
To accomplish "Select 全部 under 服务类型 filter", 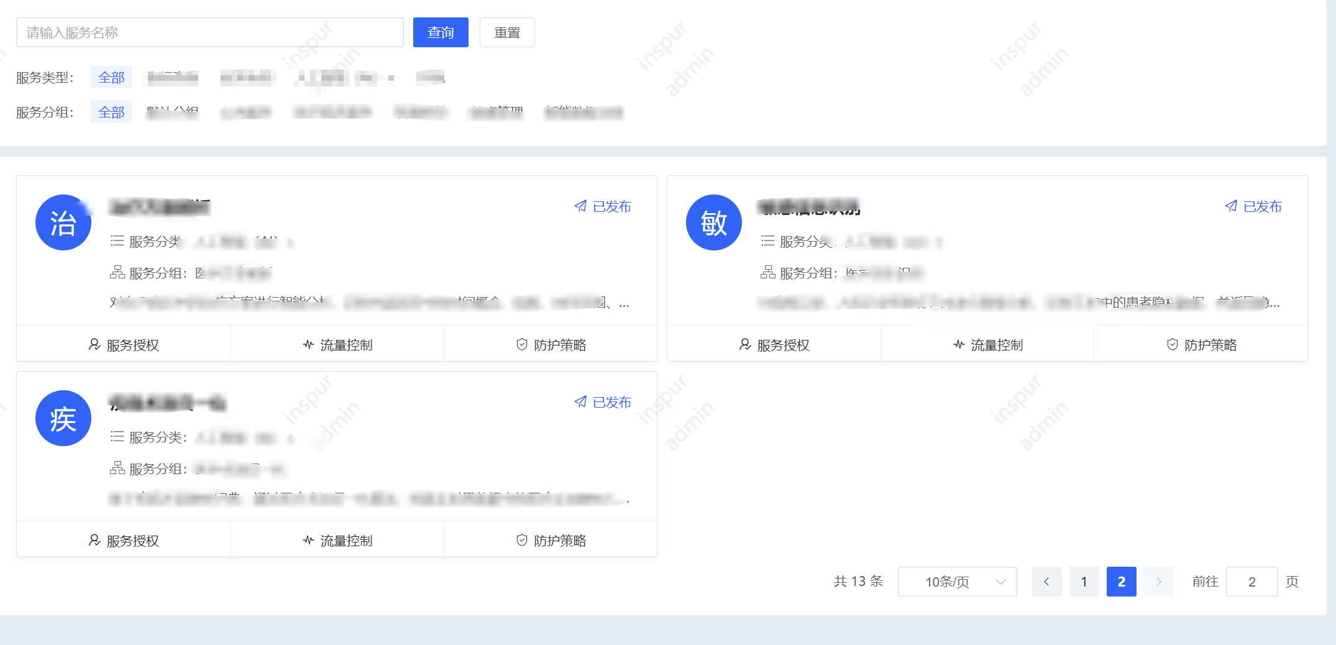I will (111, 78).
